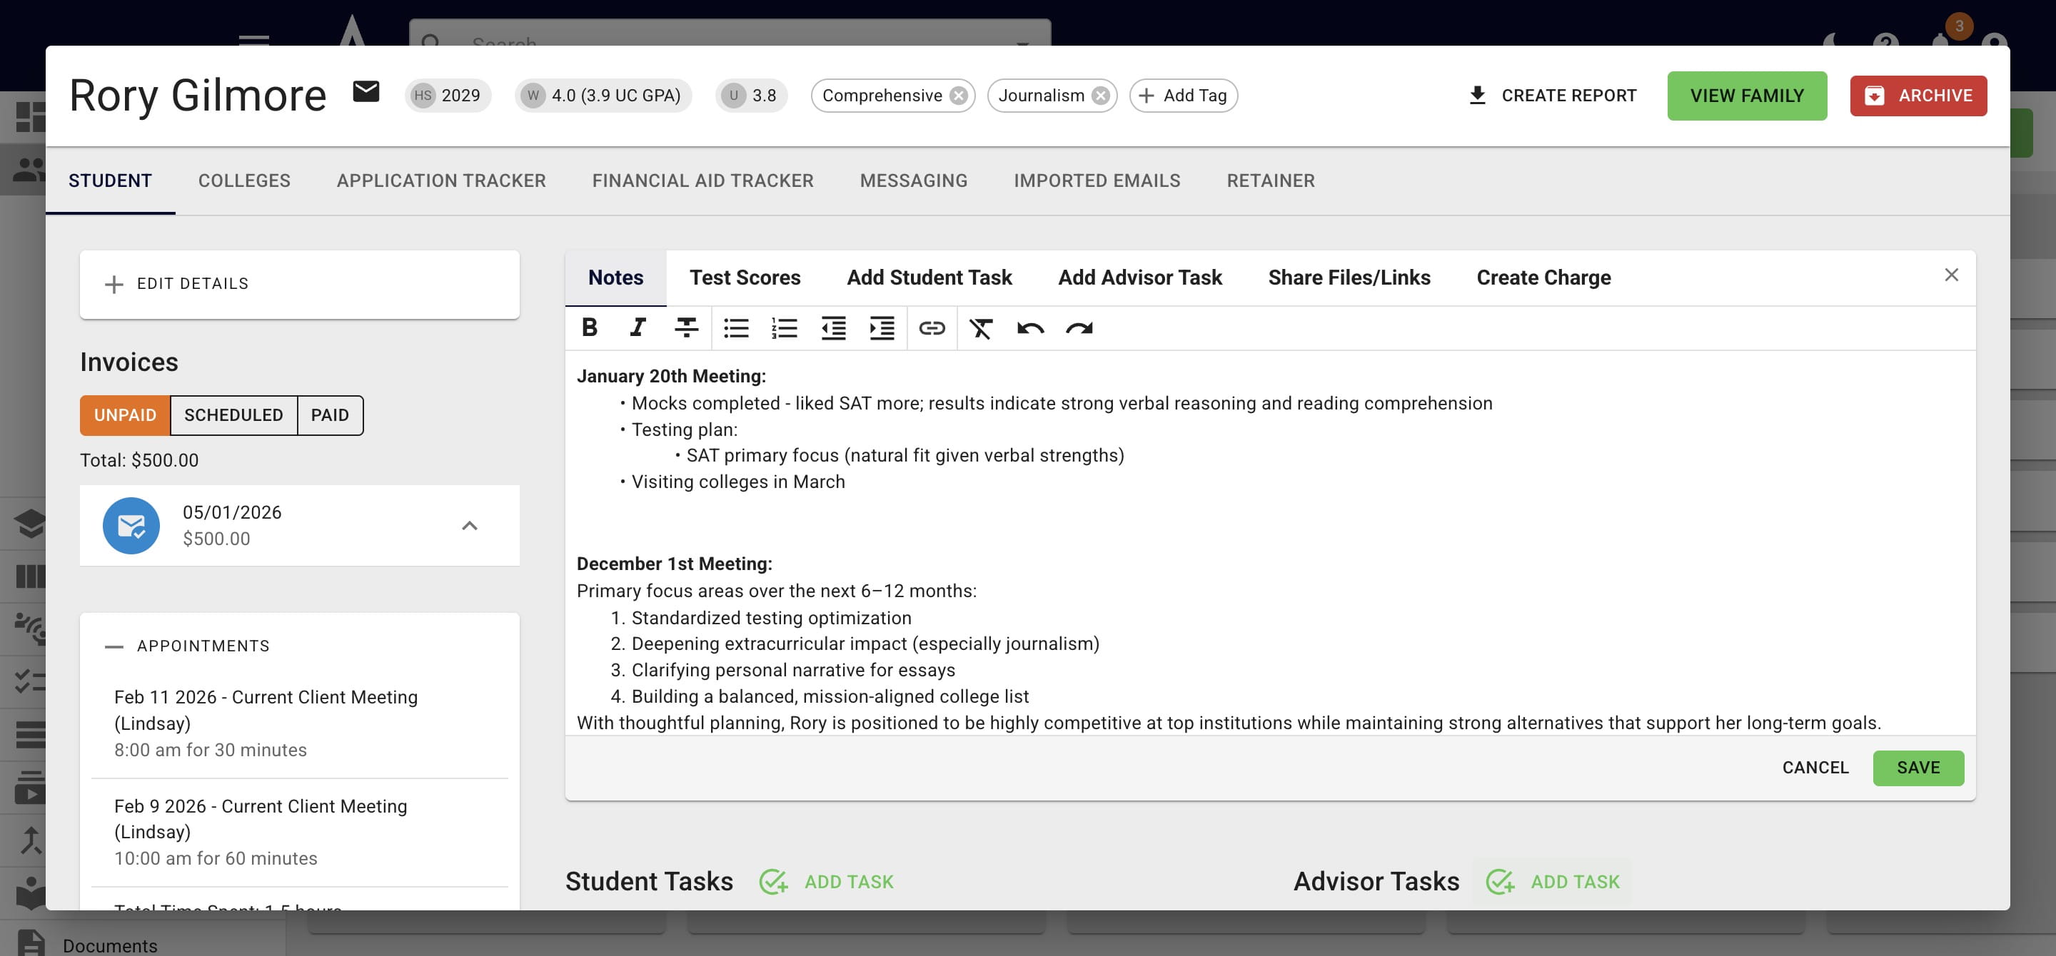The image size is (2056, 956).
Task: Click the View Family button
Action: pyautogui.click(x=1746, y=96)
